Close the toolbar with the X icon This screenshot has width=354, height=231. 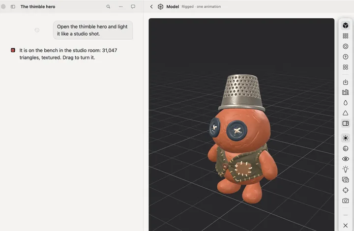pyautogui.click(x=346, y=226)
